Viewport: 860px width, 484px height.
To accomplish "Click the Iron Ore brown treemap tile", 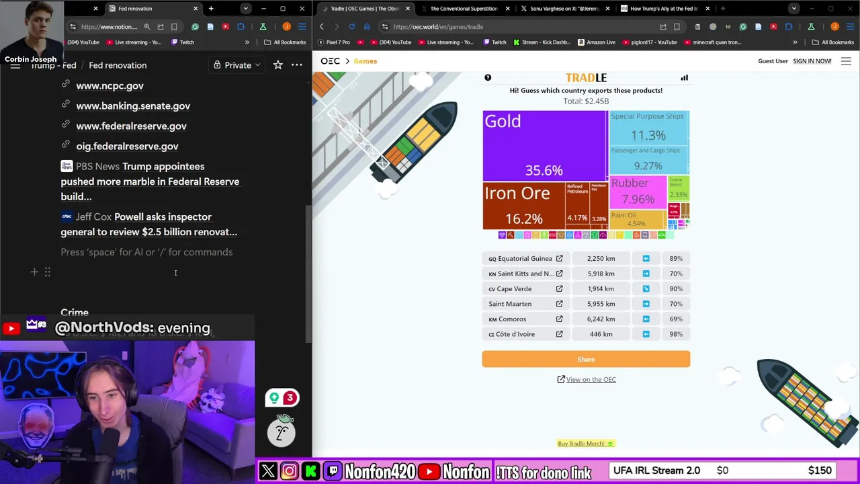I will point(524,206).
